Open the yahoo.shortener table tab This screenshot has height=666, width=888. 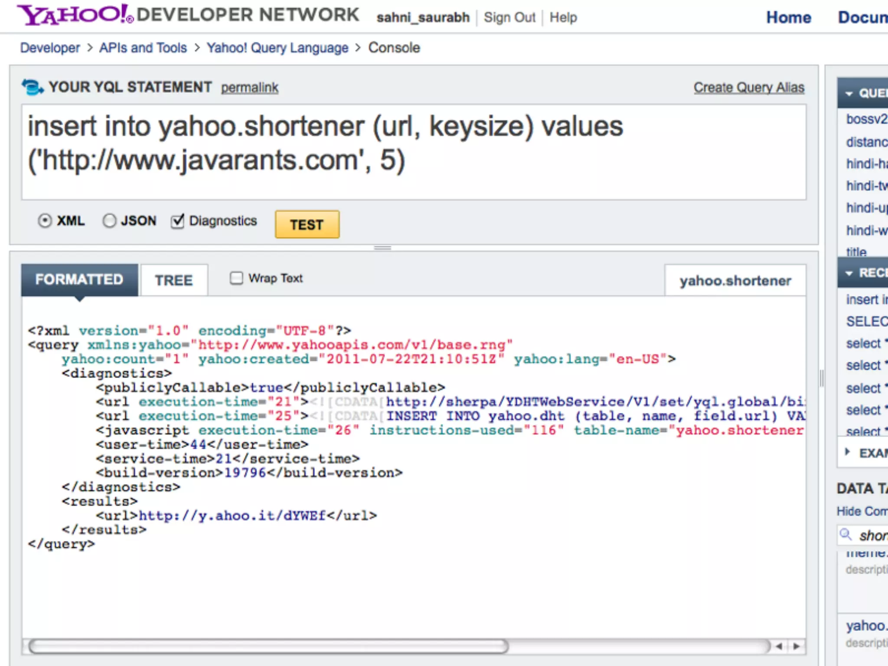(x=735, y=281)
